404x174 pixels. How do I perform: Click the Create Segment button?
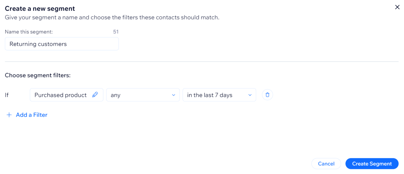click(372, 164)
